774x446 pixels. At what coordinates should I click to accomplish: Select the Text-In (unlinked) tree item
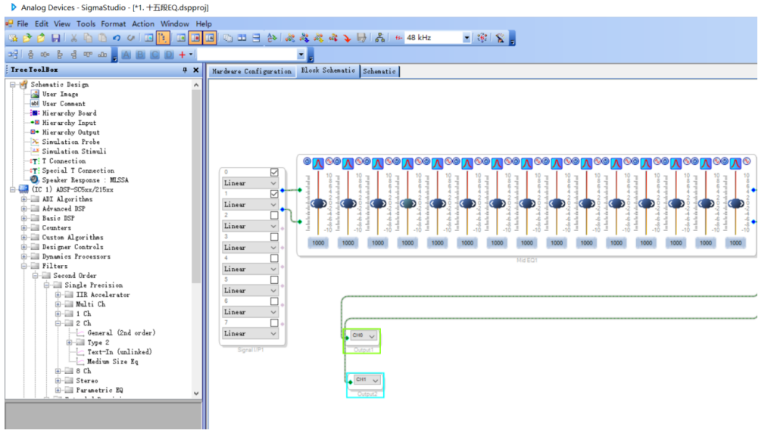[x=120, y=352]
